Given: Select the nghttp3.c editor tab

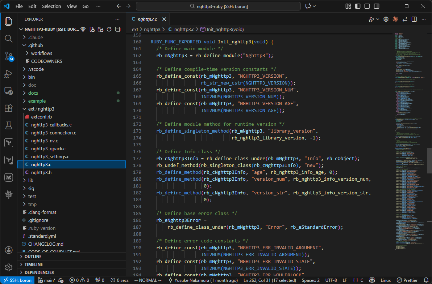Looking at the screenshot, I should 147,19.
